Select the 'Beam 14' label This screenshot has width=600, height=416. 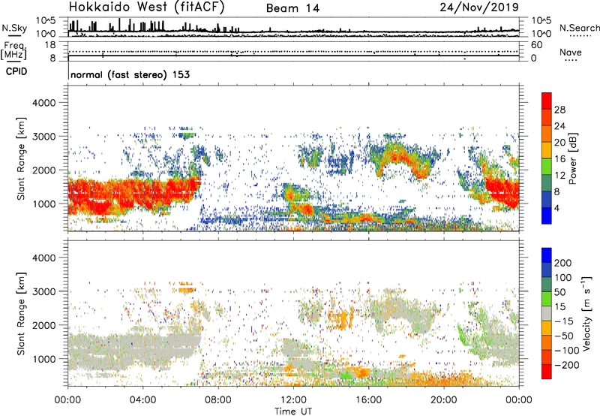(292, 8)
